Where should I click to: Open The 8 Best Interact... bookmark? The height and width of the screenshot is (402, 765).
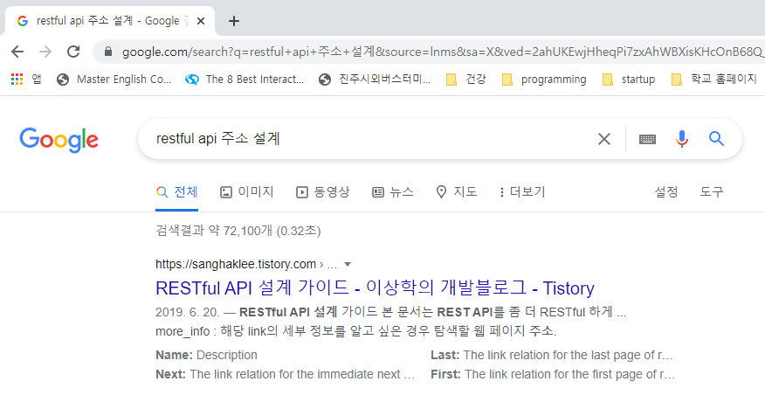[245, 80]
